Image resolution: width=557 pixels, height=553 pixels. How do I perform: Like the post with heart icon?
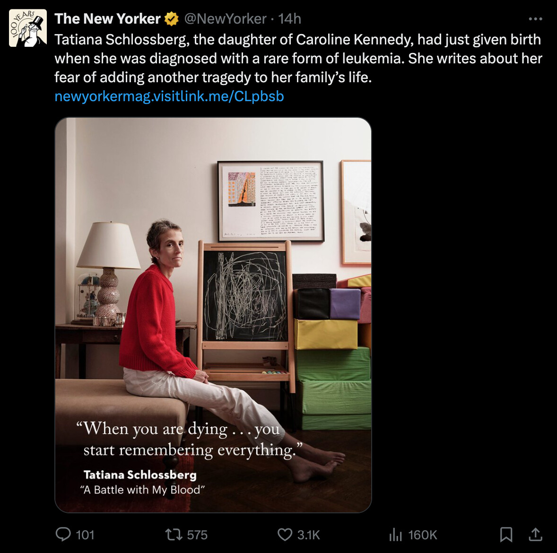pos(284,534)
